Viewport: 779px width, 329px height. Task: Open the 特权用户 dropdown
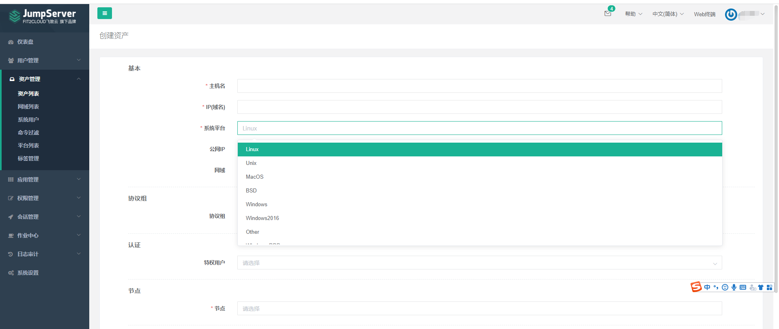point(479,263)
